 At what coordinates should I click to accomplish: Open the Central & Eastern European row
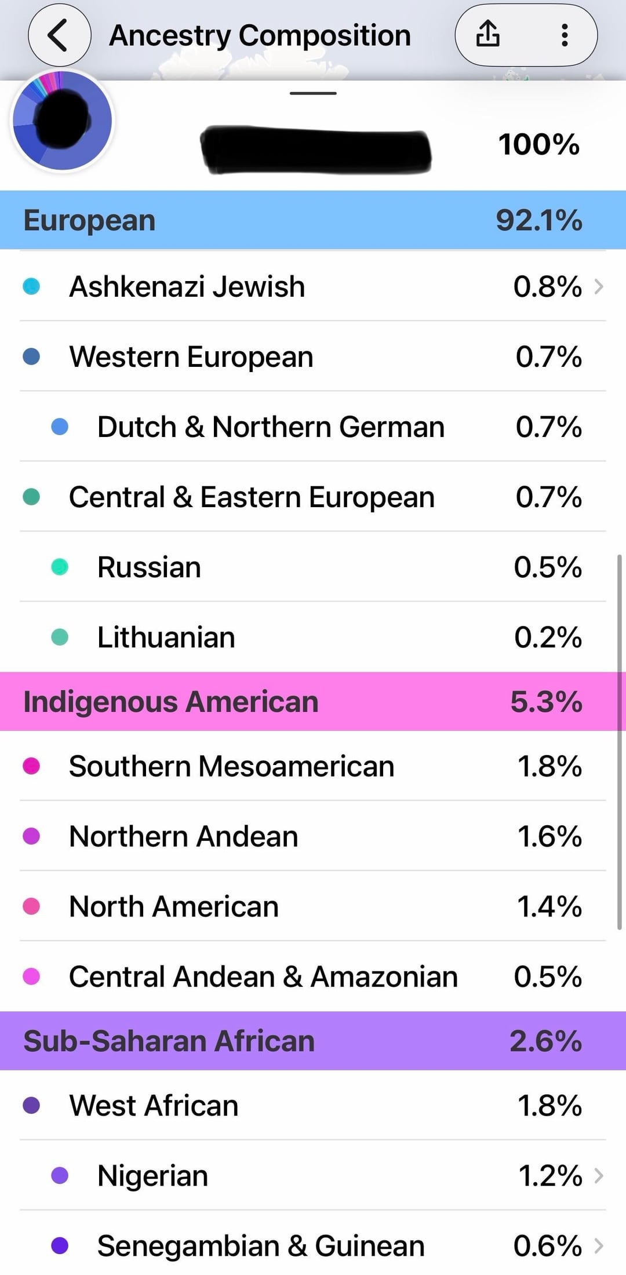point(313,497)
